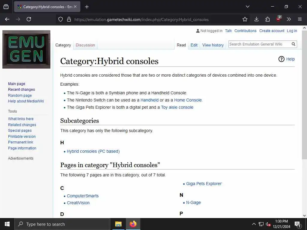Open the downloads panel
Screen dimensions: 307x230
[x=256, y=19]
